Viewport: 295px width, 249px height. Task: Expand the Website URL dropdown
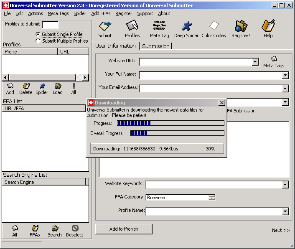[x=255, y=62]
